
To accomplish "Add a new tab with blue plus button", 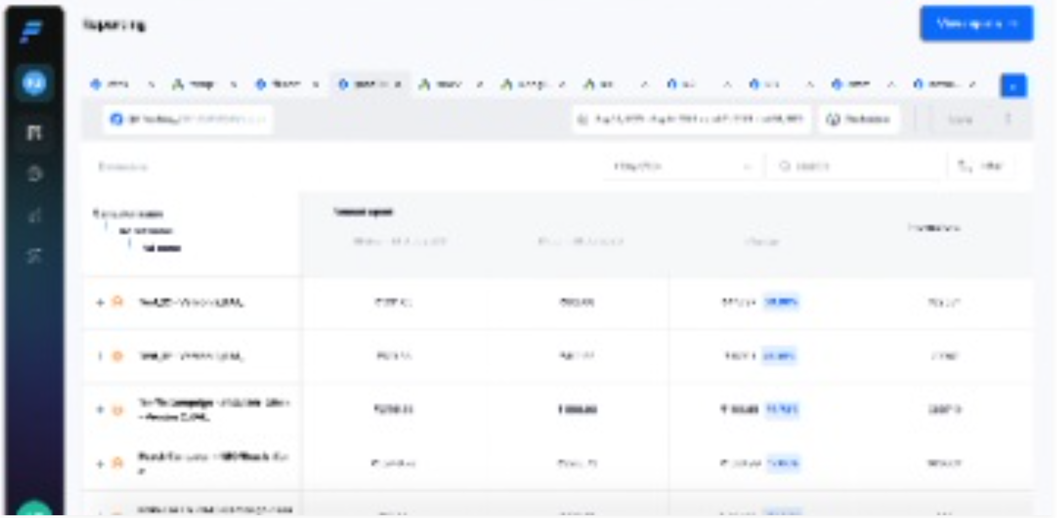I will pos(1013,86).
